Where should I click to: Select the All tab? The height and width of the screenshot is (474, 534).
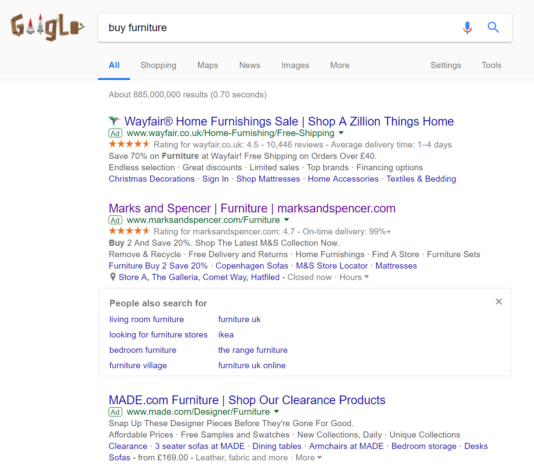point(114,65)
